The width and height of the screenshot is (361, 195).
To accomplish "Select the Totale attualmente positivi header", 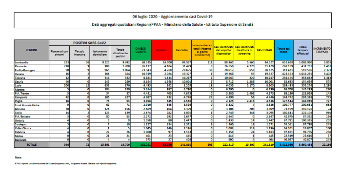I will coord(119,52).
